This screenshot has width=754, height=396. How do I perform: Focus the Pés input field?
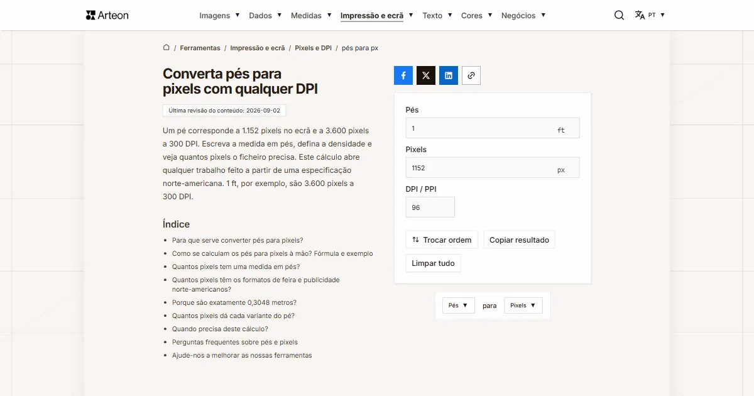coord(493,128)
